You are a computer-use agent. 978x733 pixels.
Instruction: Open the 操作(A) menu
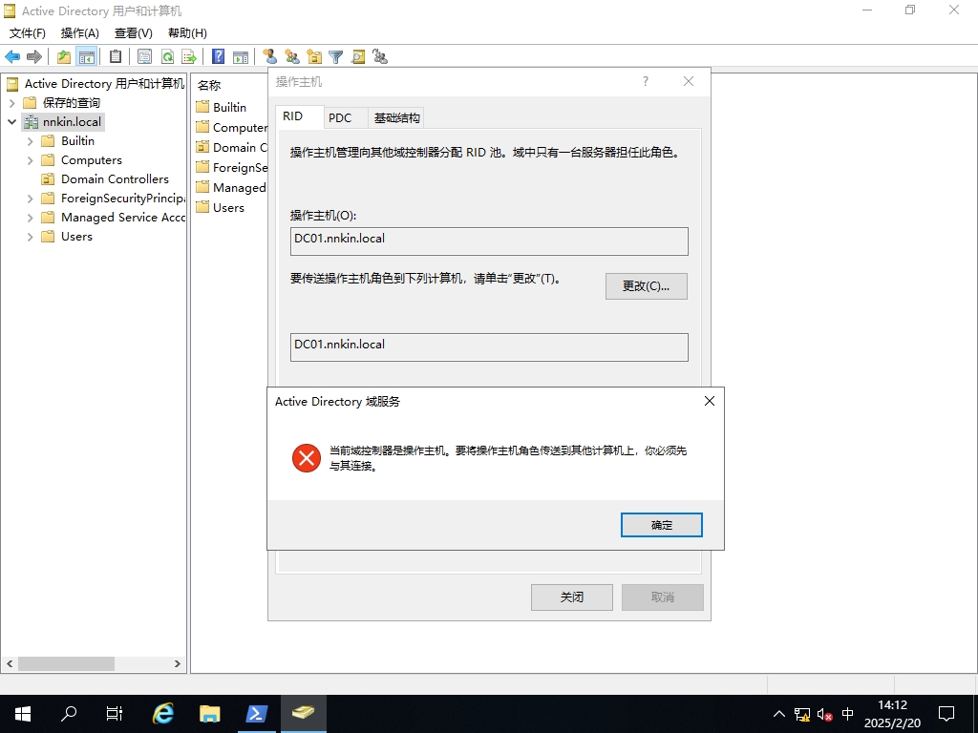[x=79, y=33]
